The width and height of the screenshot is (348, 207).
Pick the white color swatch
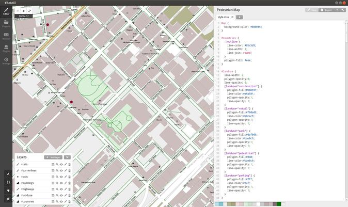pyautogui.click(x=258, y=204)
